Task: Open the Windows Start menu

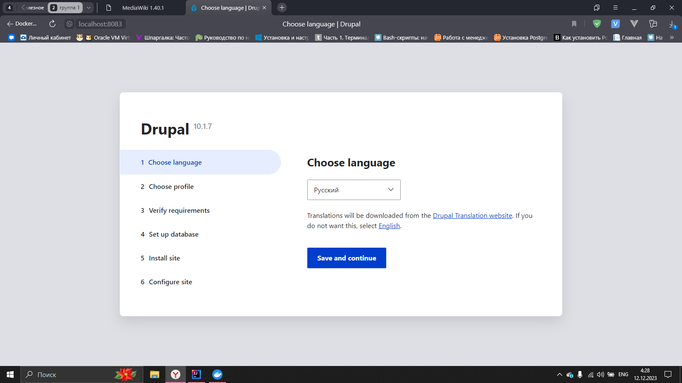Action: point(10,374)
